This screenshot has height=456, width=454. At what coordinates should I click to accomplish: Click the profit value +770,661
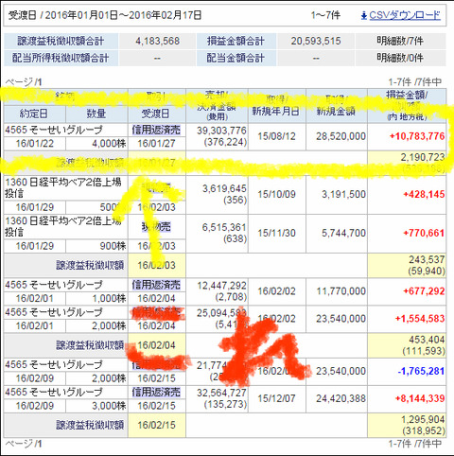pos(424,233)
